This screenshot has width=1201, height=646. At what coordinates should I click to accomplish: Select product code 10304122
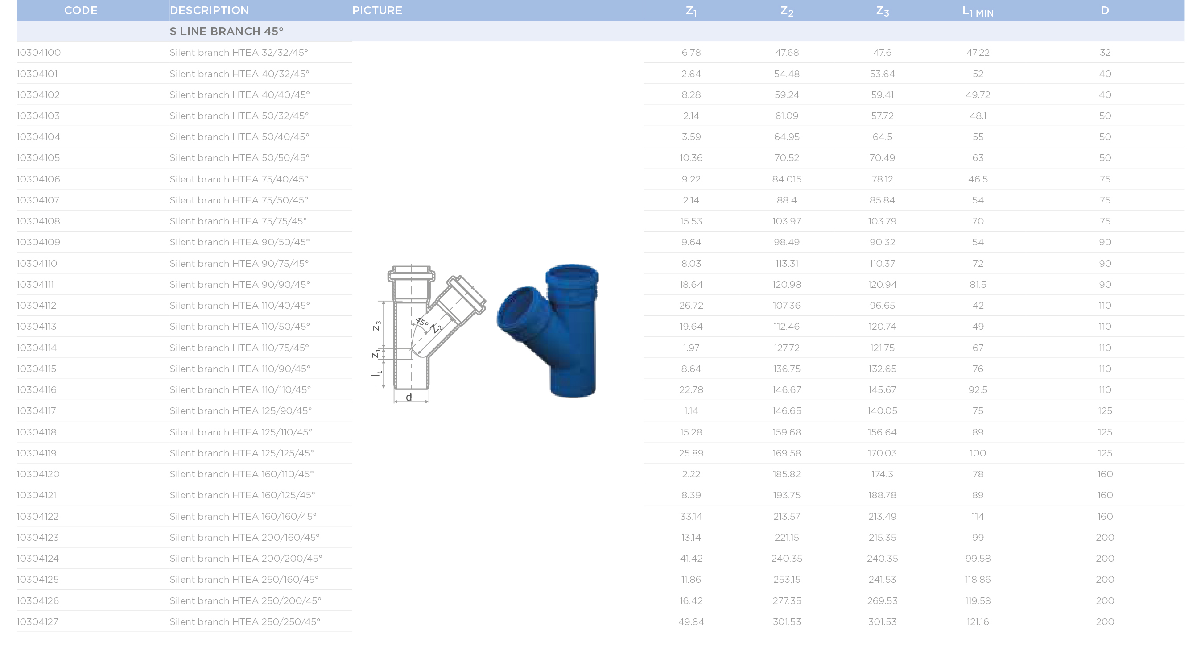tap(38, 516)
